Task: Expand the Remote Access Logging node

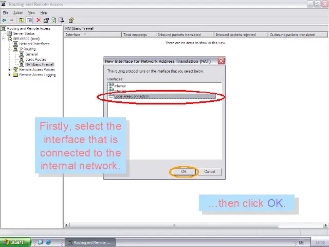Action: coord(10,75)
